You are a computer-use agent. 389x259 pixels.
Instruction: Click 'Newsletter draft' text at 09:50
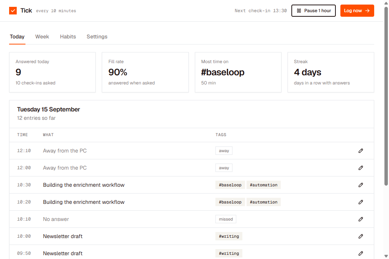[x=63, y=254]
